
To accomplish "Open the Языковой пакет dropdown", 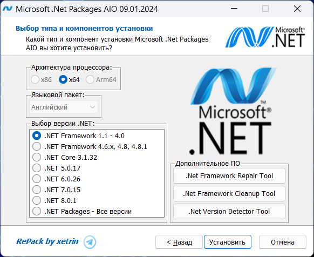I will (64, 107).
